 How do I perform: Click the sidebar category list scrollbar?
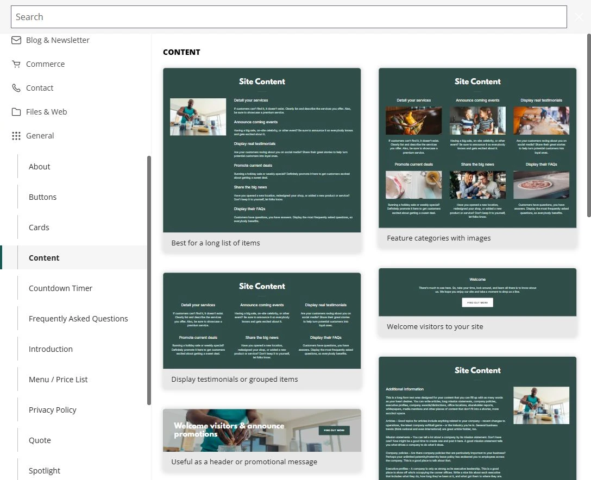(149, 280)
